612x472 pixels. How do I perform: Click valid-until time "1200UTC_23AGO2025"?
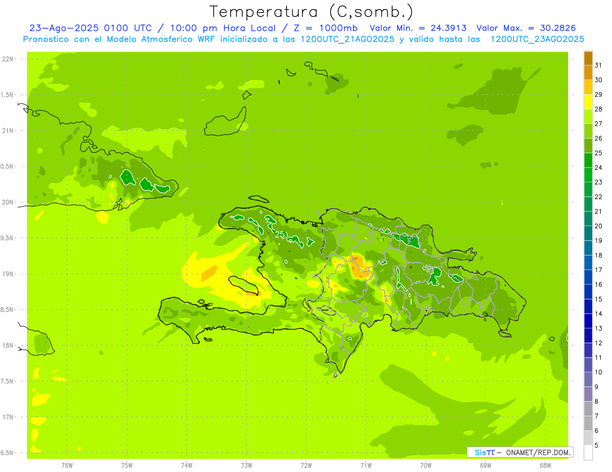537,39
